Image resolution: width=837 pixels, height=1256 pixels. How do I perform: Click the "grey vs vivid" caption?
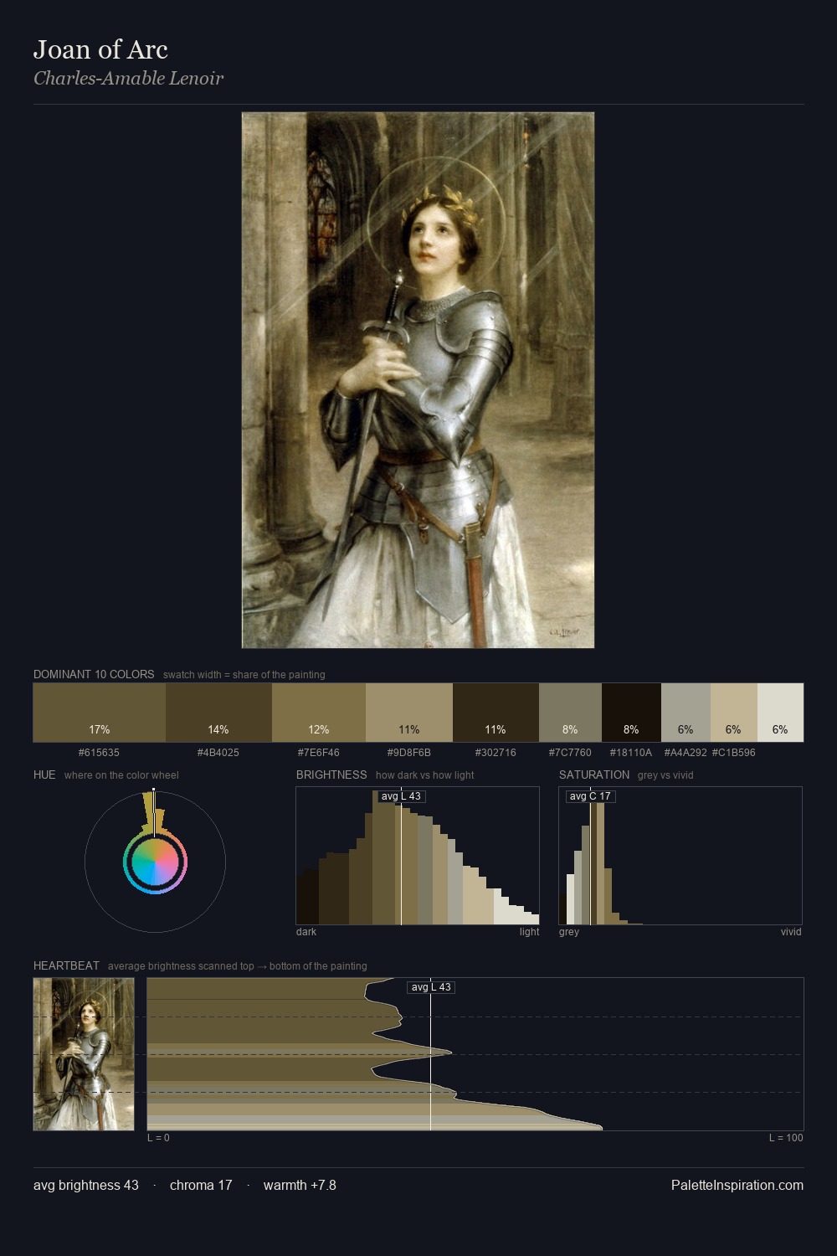tap(665, 775)
